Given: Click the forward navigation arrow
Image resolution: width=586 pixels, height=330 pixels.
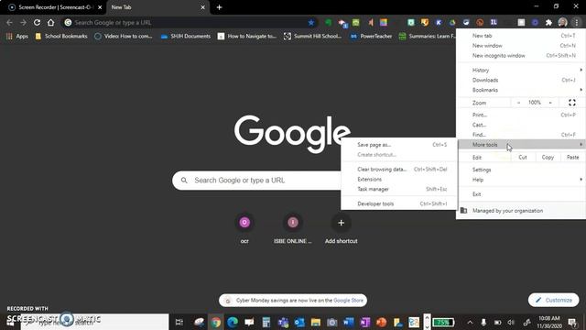Looking at the screenshot, I should [x=23, y=22].
